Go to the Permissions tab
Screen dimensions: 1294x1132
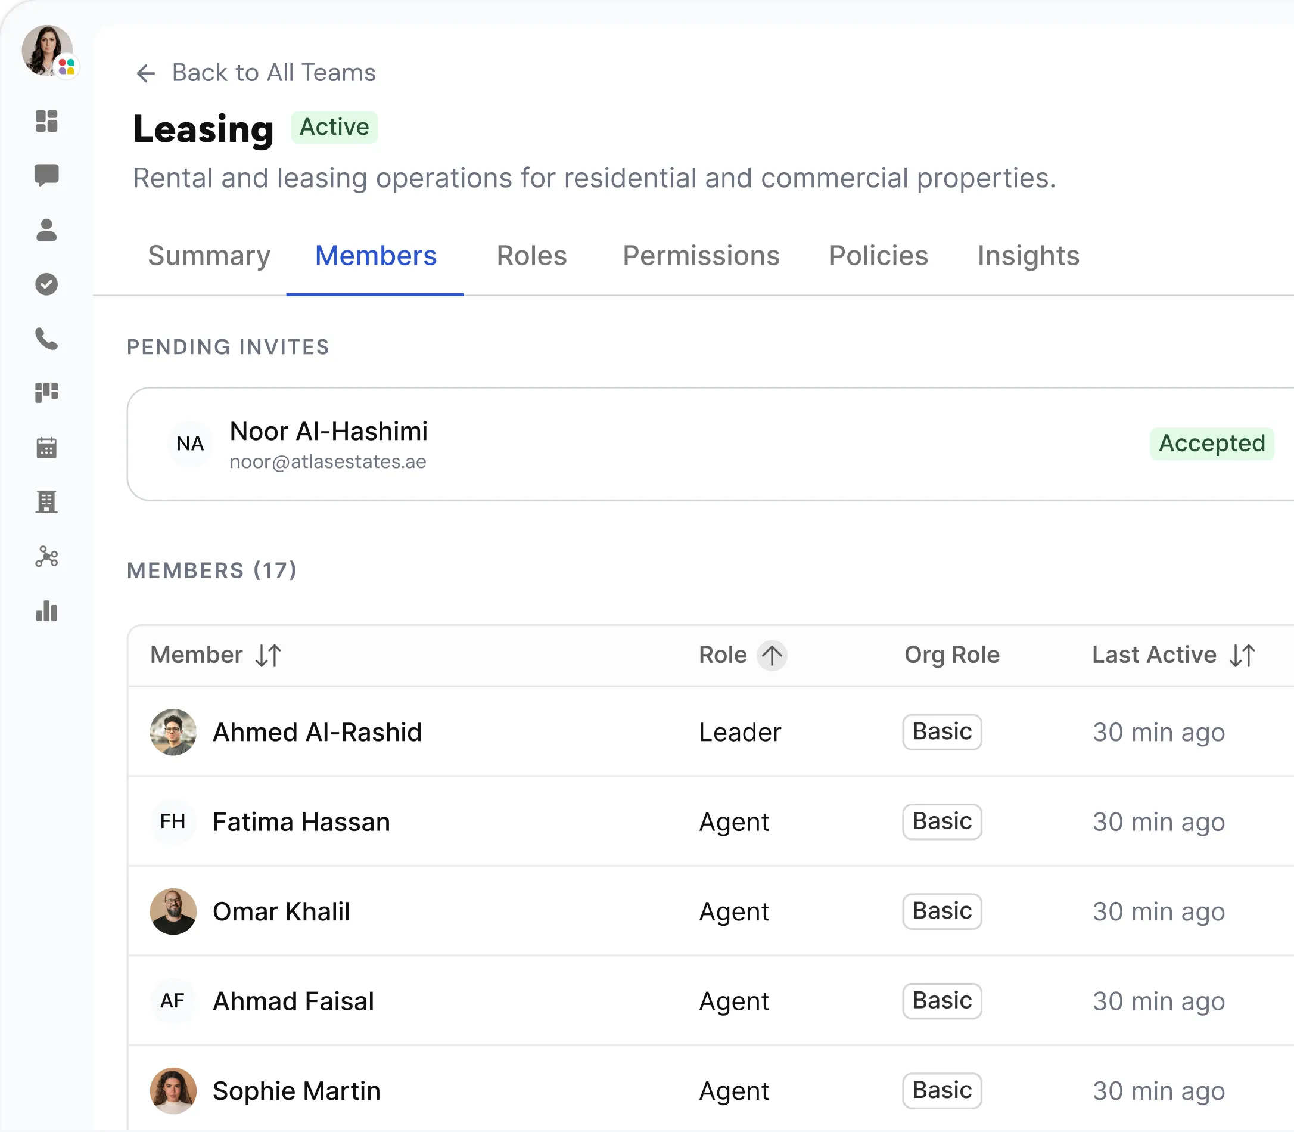coord(701,256)
